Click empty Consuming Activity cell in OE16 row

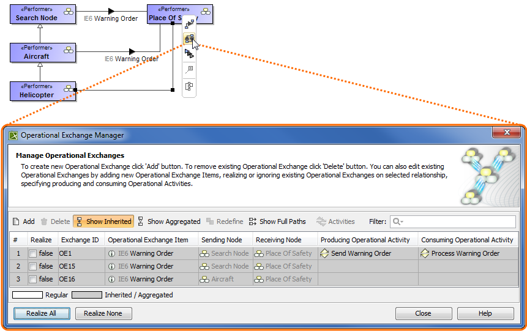[468, 279]
